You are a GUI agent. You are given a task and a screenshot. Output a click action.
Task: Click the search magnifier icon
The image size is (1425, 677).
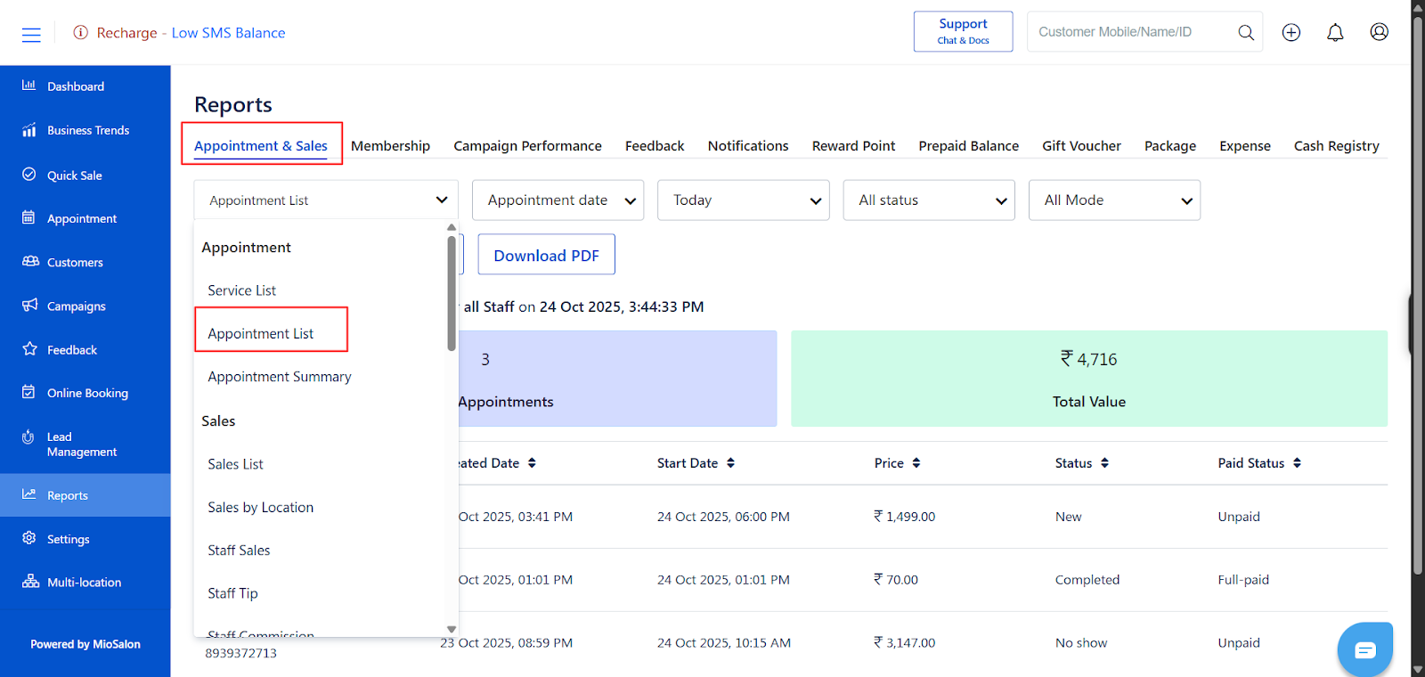[x=1246, y=32]
